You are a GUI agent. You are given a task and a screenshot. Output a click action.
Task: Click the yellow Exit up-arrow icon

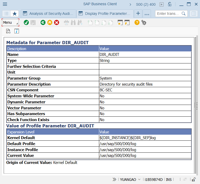click(50, 22)
